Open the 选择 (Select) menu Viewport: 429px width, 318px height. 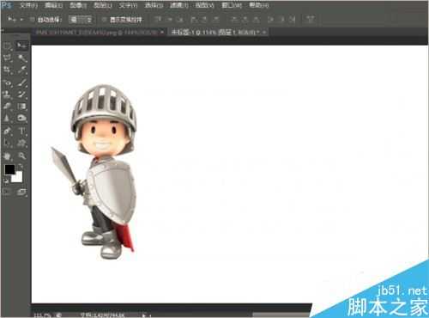coord(154,5)
